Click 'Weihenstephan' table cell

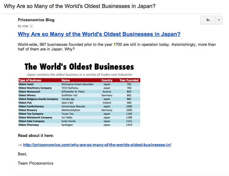click(71, 110)
